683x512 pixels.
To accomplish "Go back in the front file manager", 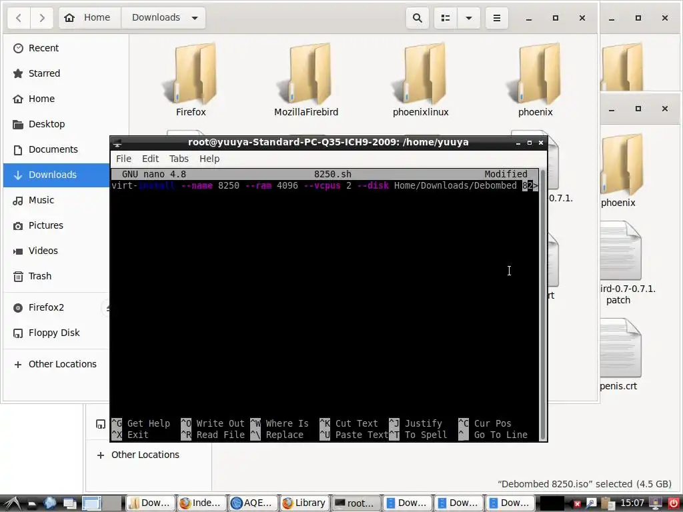I will click(x=19, y=18).
